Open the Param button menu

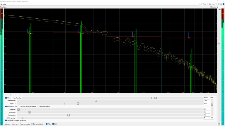[x=204, y=4]
